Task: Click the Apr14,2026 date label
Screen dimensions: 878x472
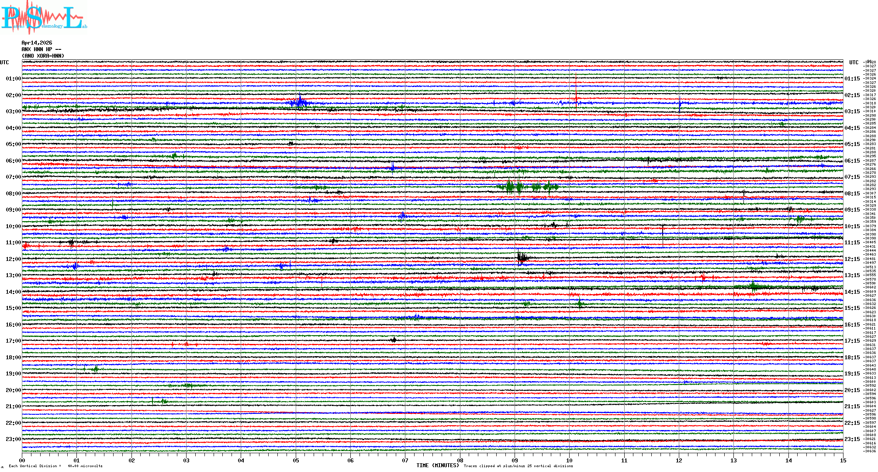Action: 37,43
